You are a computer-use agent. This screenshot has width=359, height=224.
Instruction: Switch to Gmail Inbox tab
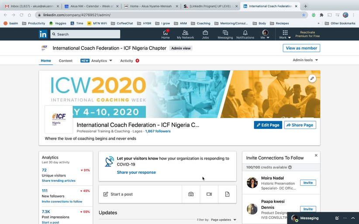tap(32, 6)
